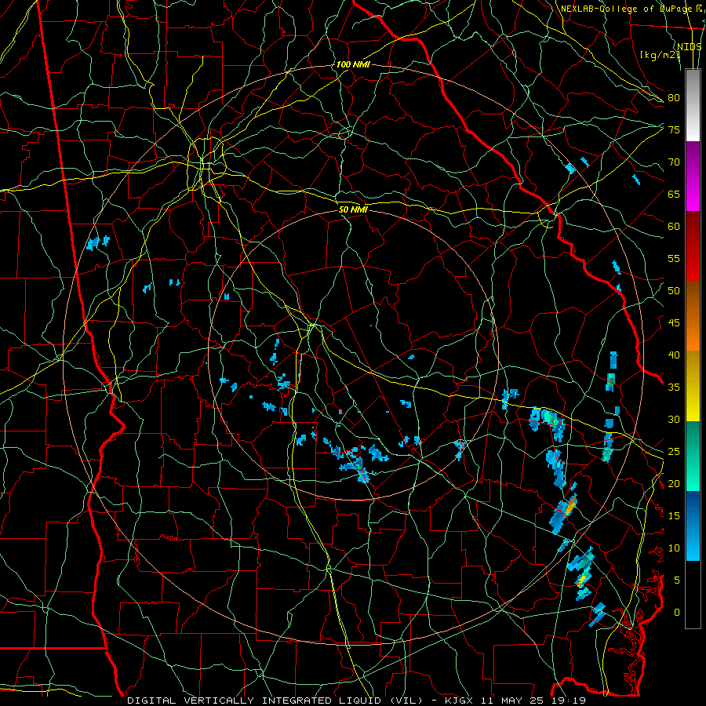This screenshot has width=706, height=706.
Task: Click the 45 value on the color scale
Action: pos(674,323)
